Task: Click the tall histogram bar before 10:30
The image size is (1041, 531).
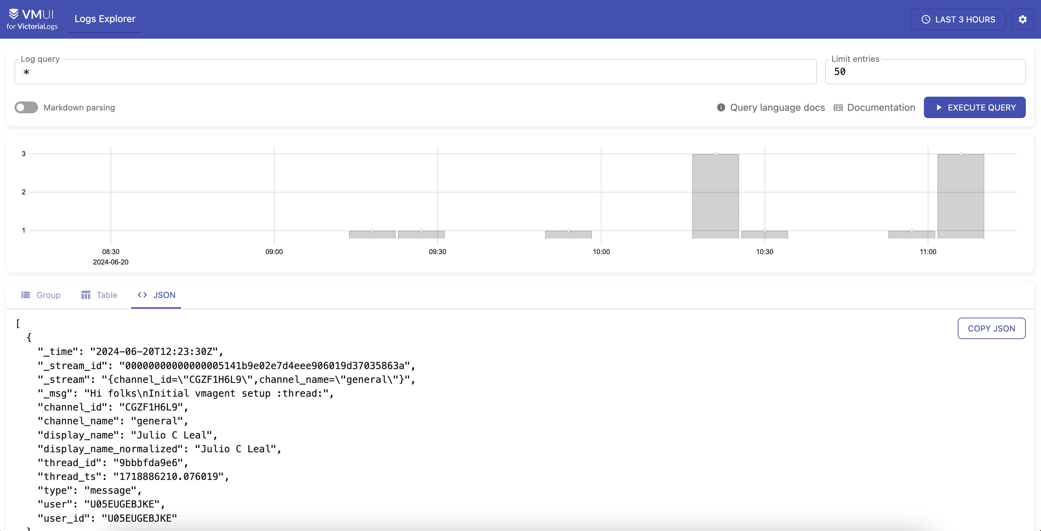Action: 715,196
